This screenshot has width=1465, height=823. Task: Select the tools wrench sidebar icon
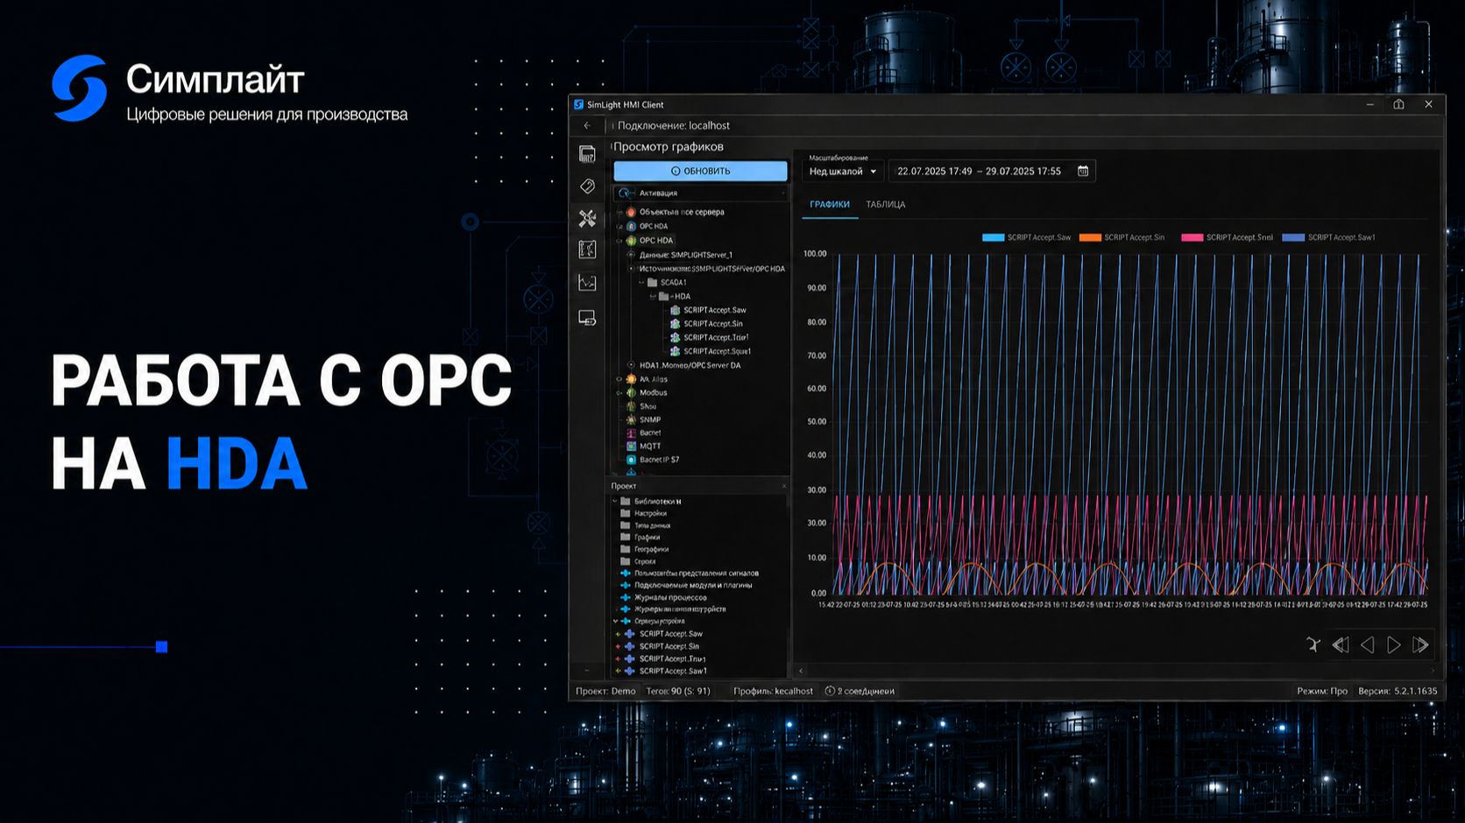(x=587, y=218)
